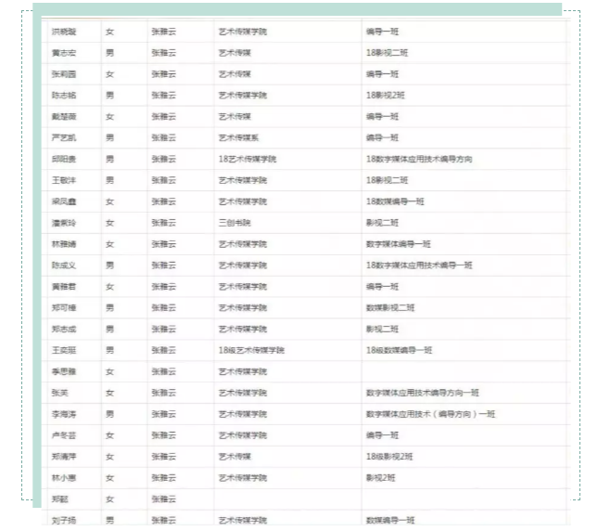The image size is (598, 531).
Task: Click the name cell 李海涛
Action: pyautogui.click(x=64, y=414)
